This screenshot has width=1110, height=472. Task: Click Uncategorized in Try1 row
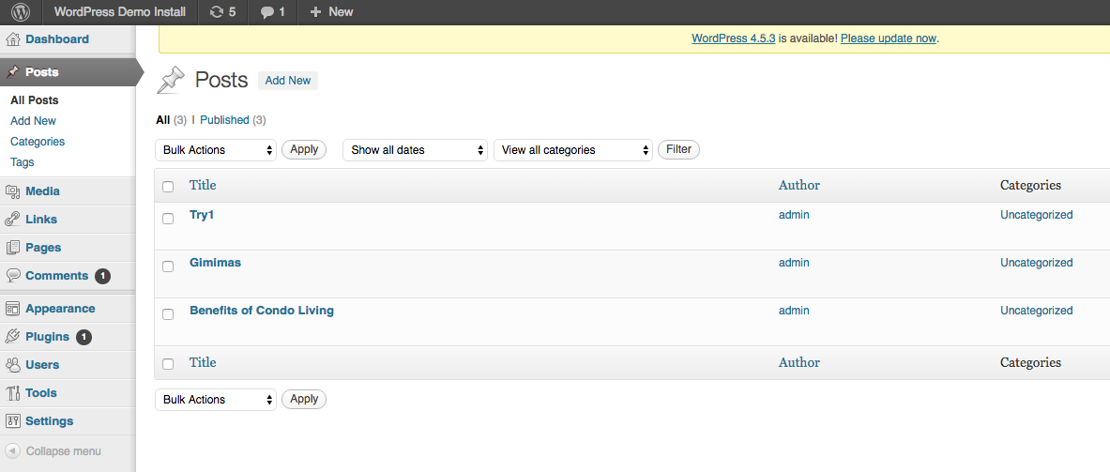(1037, 215)
